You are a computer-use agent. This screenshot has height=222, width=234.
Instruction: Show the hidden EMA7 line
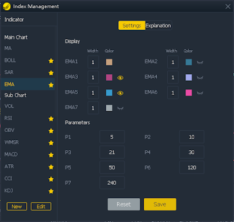click(x=121, y=108)
